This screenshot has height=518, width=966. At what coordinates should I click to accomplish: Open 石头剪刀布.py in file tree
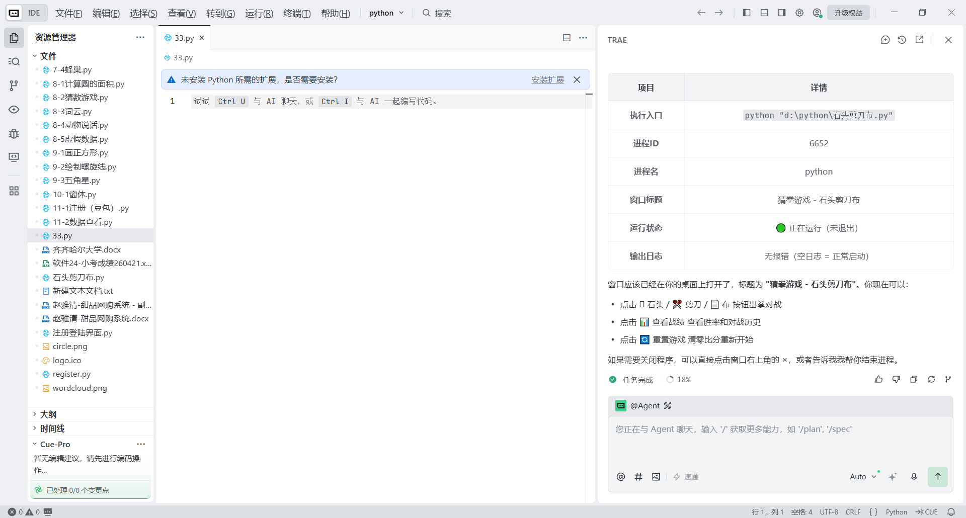pyautogui.click(x=78, y=277)
